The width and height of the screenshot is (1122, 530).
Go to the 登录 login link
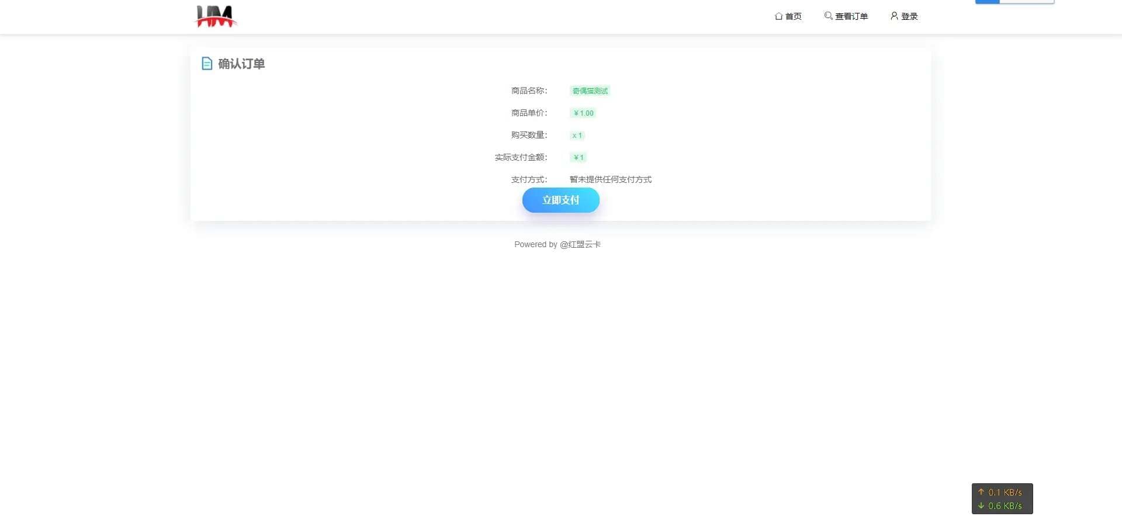pos(909,16)
